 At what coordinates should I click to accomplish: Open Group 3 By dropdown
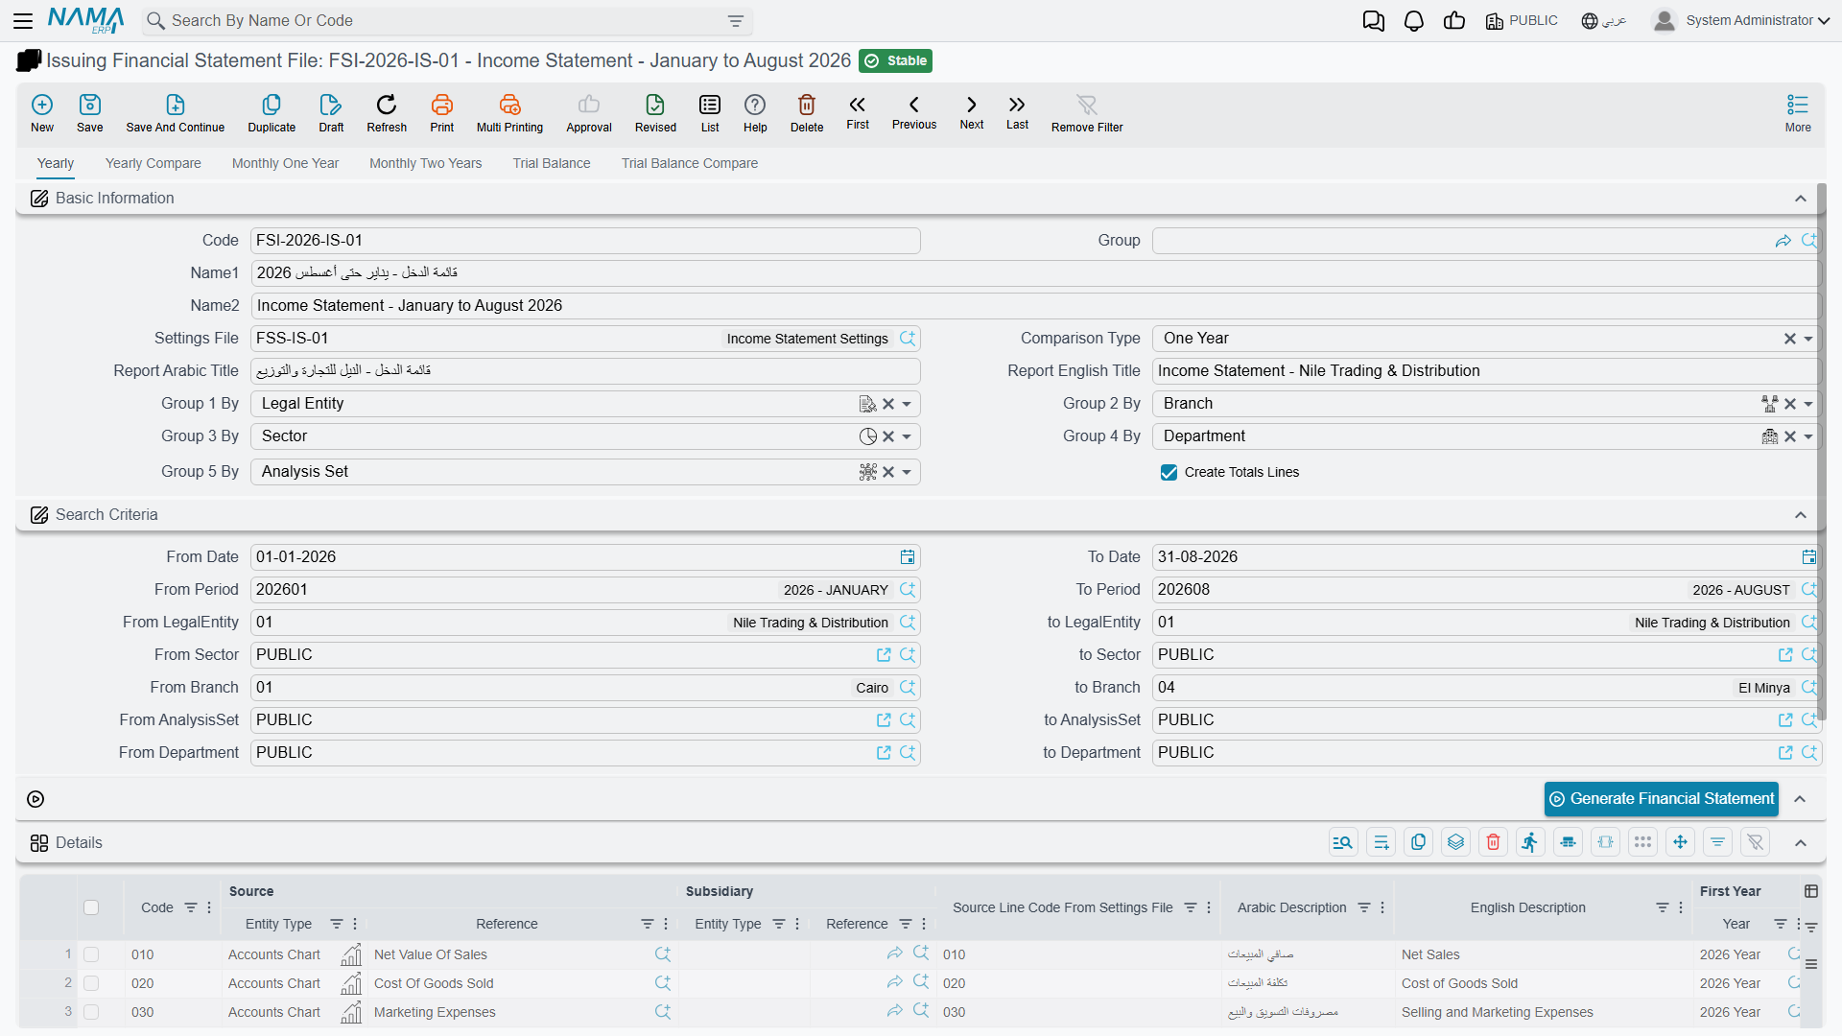click(907, 436)
